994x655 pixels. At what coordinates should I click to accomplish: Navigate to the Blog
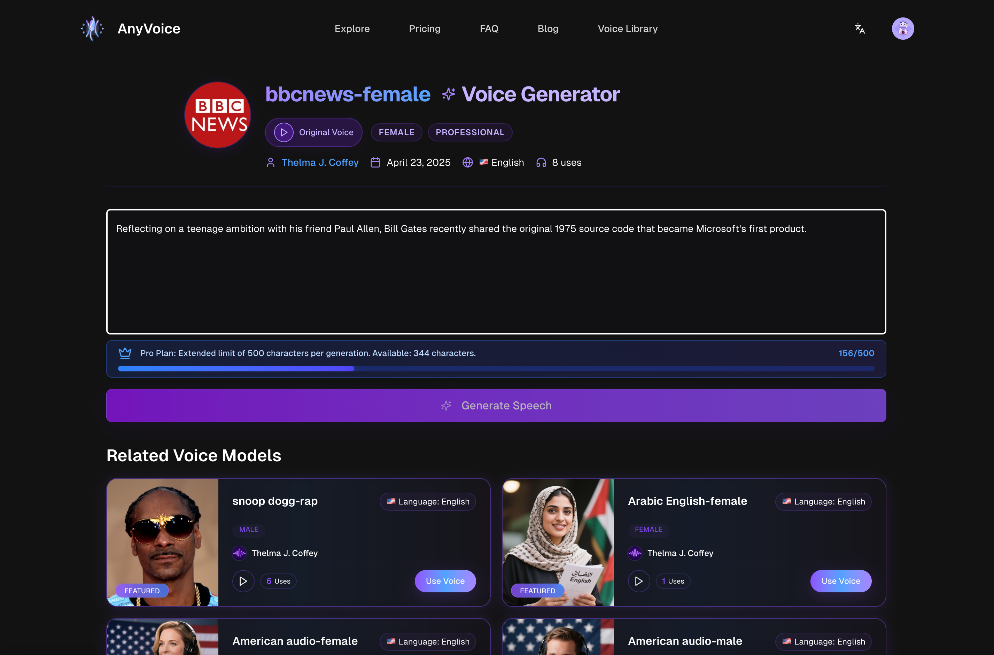[548, 29]
